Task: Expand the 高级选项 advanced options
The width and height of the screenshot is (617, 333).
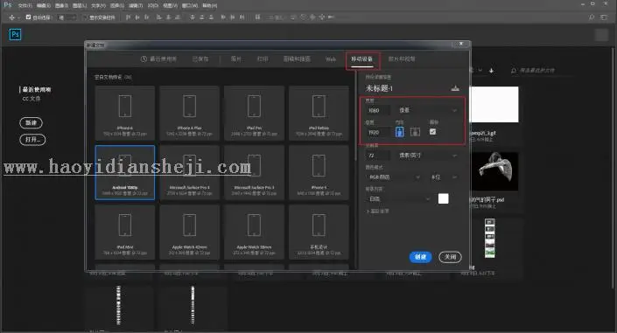Action: (378, 212)
